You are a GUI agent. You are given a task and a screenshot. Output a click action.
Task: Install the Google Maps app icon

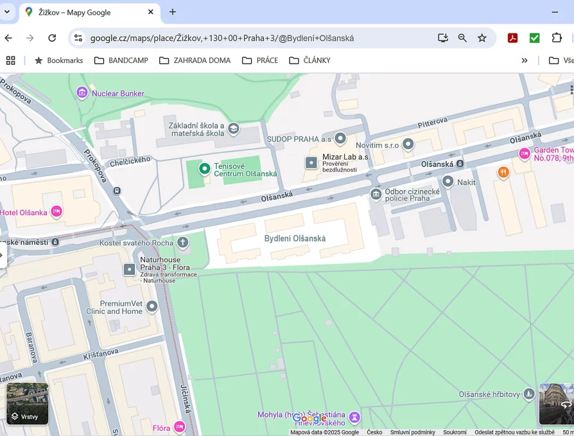(x=443, y=38)
